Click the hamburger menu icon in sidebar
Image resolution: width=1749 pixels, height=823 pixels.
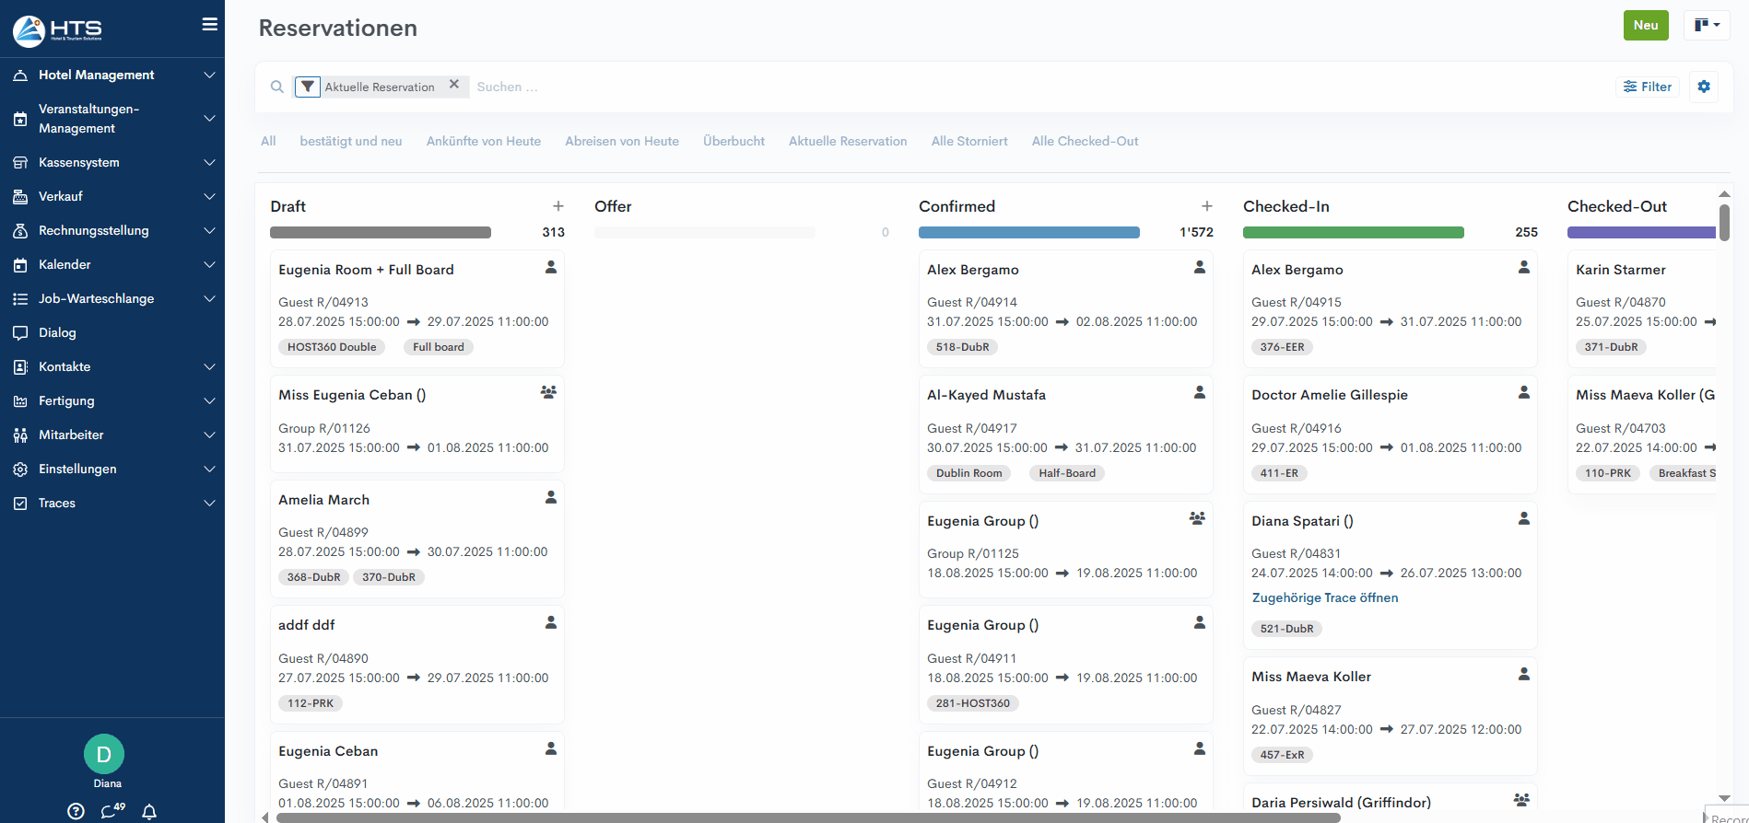tap(210, 25)
